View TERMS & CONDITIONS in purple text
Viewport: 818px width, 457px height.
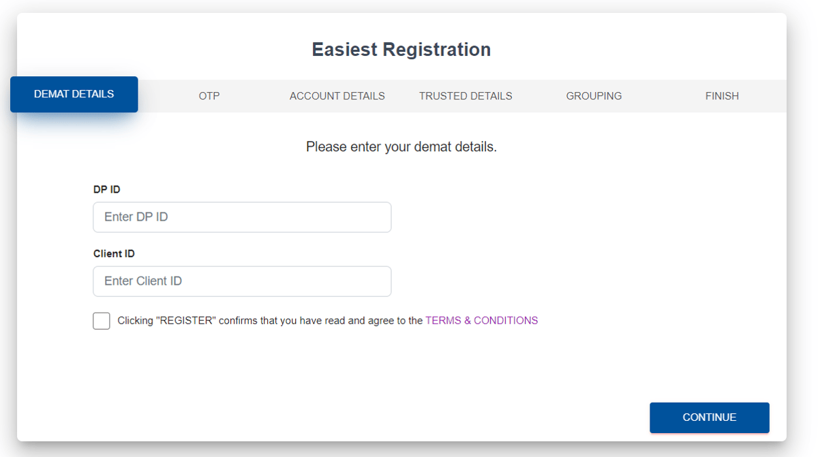pos(481,320)
